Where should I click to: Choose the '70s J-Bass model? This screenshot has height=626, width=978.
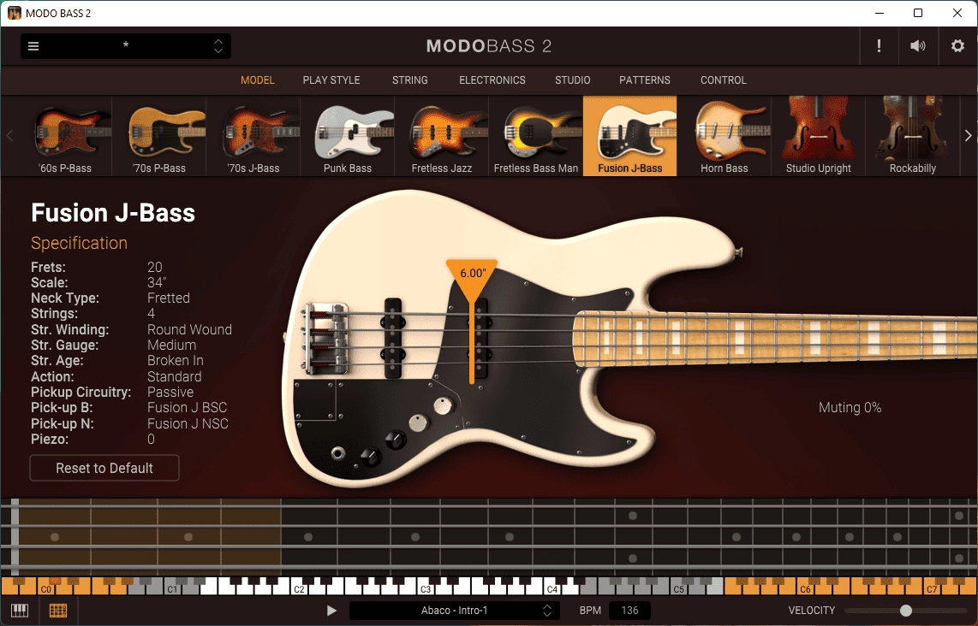(253, 136)
